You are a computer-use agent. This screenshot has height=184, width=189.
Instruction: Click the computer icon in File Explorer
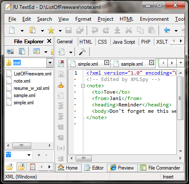10,51
